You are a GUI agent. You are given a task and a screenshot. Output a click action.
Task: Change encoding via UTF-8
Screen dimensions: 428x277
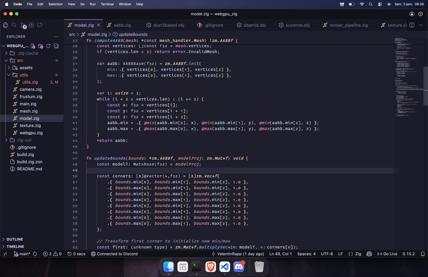[327, 254]
